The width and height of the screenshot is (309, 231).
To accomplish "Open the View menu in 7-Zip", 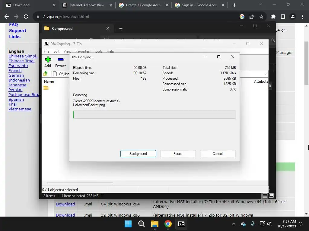I will pos(67,51).
